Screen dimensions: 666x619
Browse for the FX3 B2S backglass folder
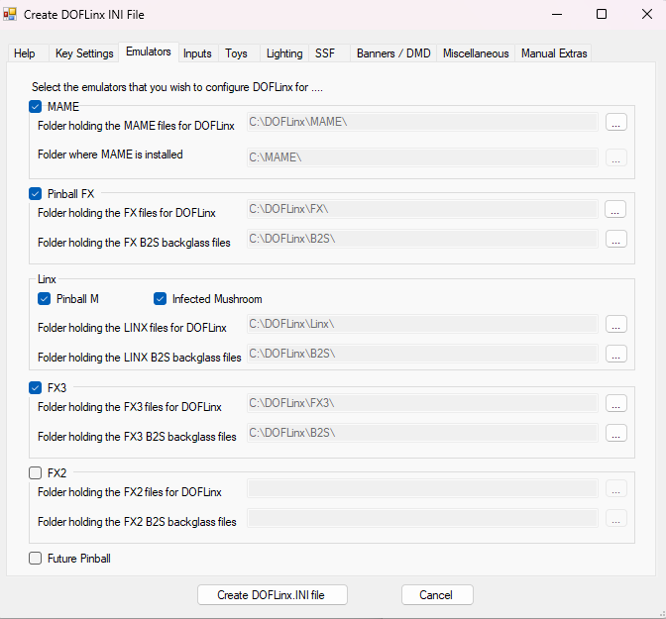pos(615,433)
